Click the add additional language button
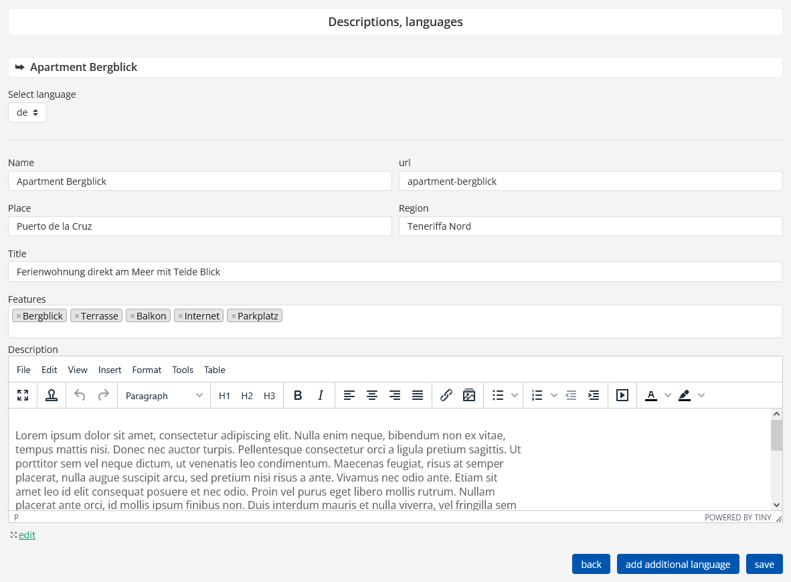791x582 pixels. tap(678, 565)
